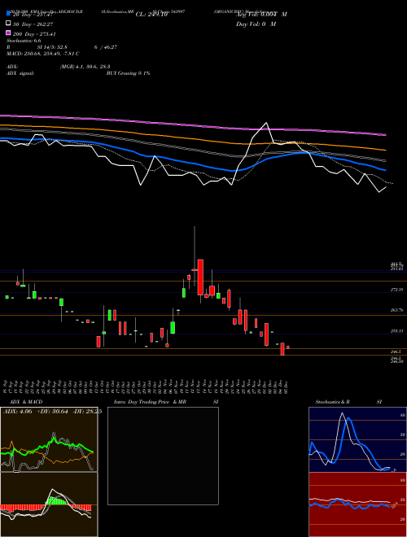Click the thick blue 20-day average line
This screenshot has height=537, width=407.
(192, 164)
